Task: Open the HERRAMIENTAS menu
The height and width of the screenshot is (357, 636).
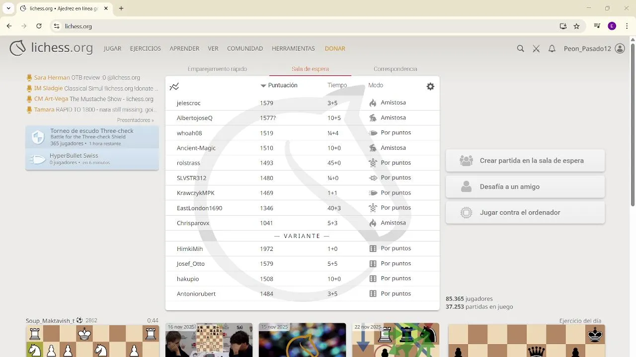Action: pos(293,49)
